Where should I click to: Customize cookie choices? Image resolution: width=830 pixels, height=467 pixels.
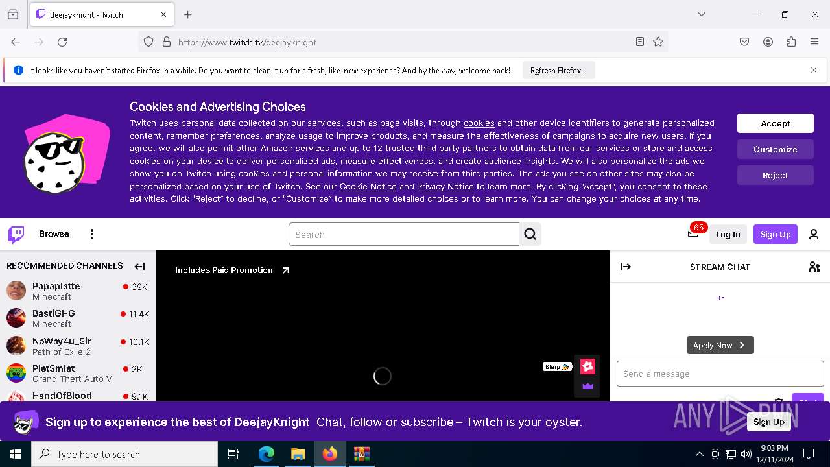[776, 149]
